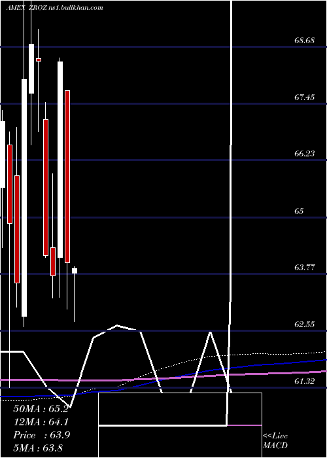The height and width of the screenshot is (458, 327).
Task: Click the 5MA : 63.8 readout
Action: tap(38, 448)
